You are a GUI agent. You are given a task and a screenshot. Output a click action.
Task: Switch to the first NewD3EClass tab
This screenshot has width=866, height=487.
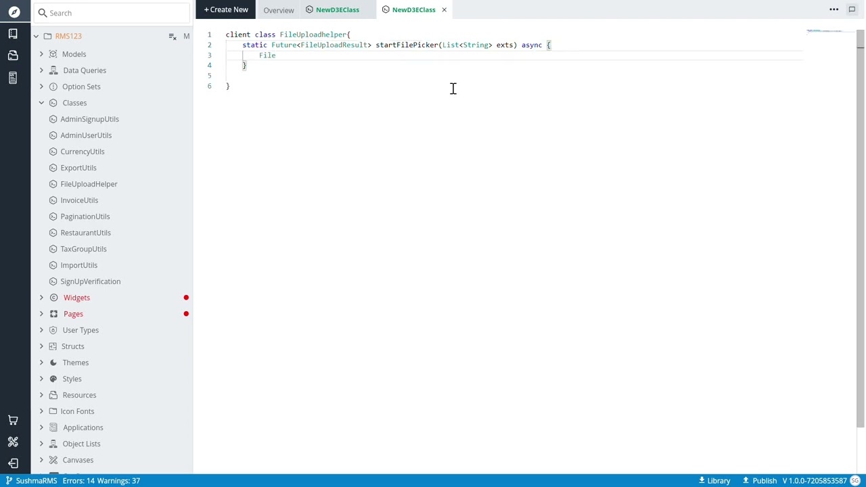(337, 9)
